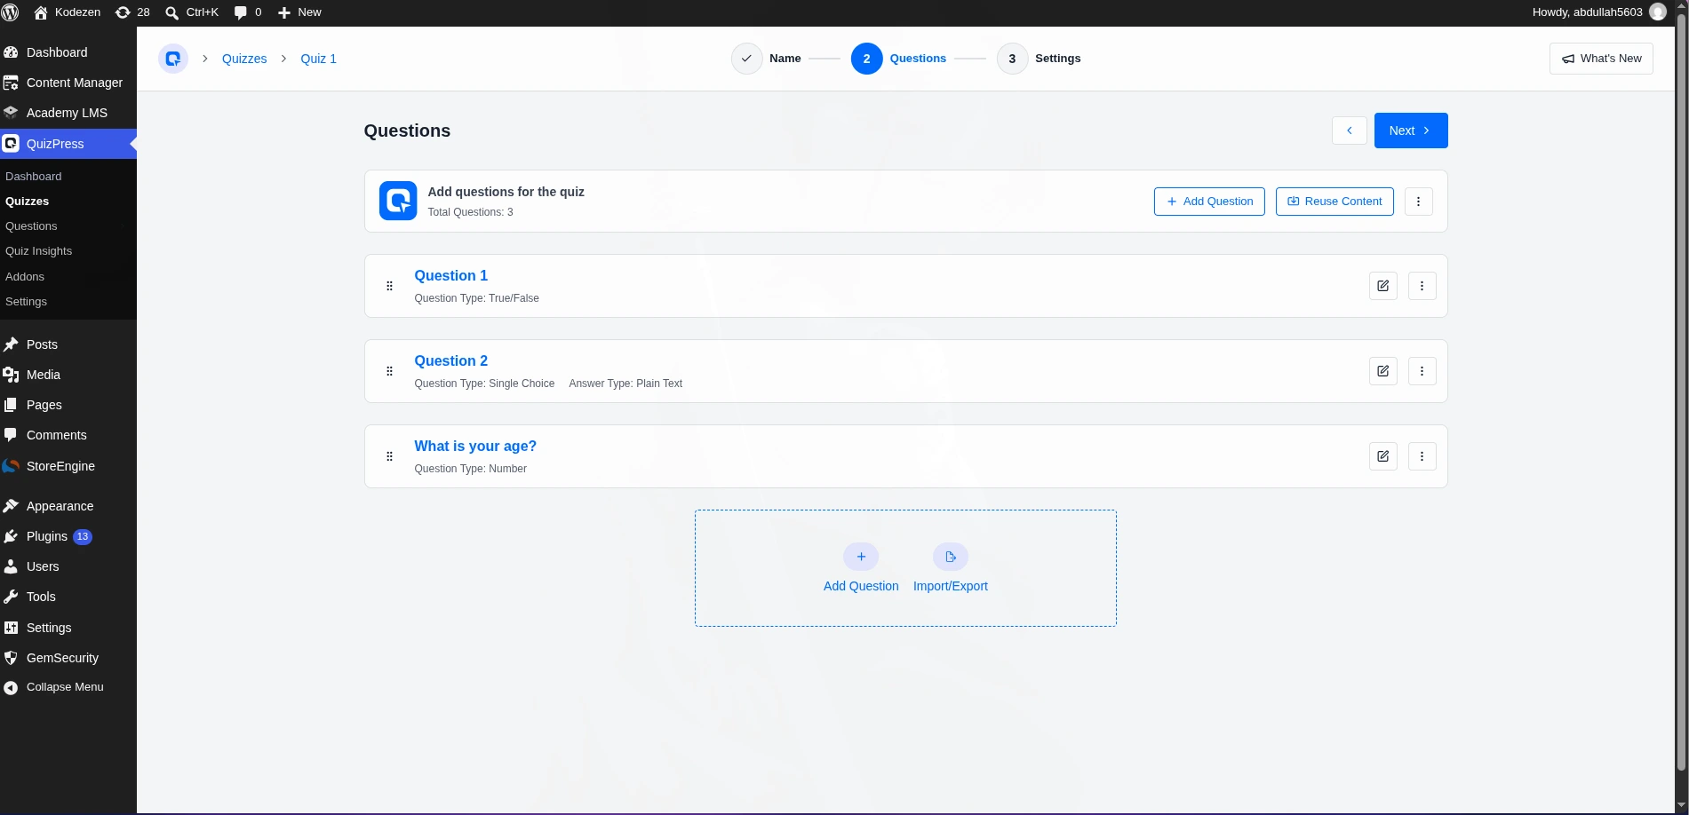
Task: Open the Quiz Insights submenu item
Action: point(39,251)
